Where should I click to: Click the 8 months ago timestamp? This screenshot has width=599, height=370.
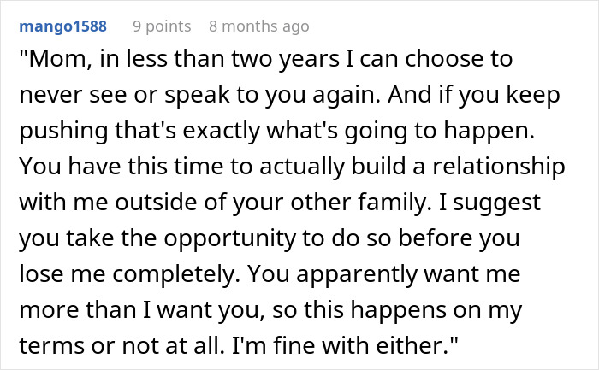(258, 26)
